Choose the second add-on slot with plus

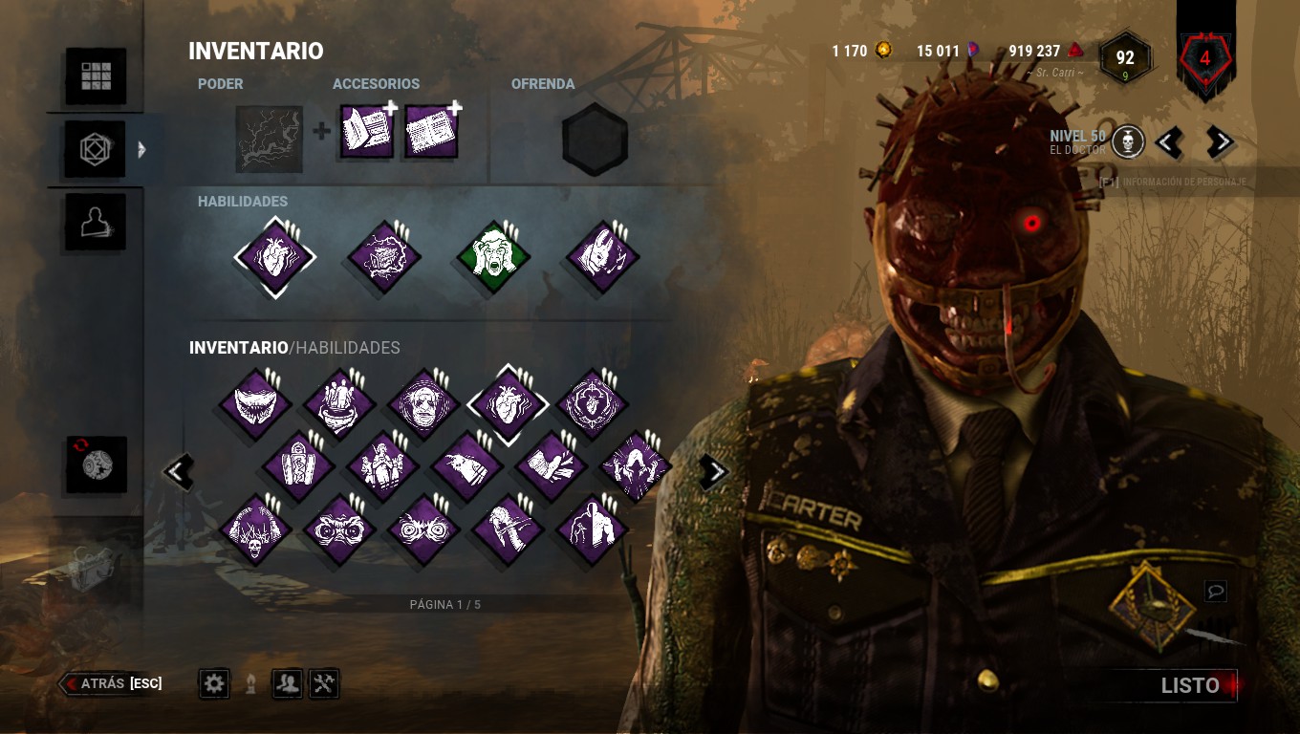[x=432, y=132]
